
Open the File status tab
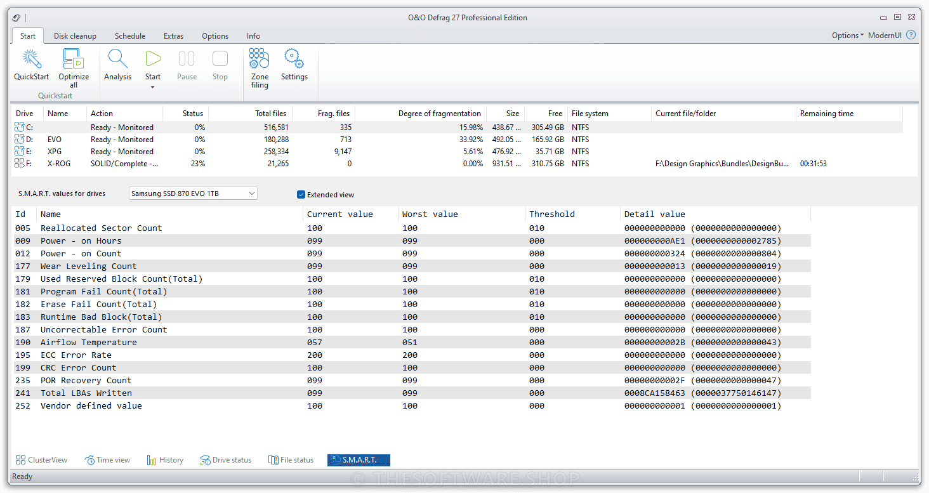tap(291, 460)
